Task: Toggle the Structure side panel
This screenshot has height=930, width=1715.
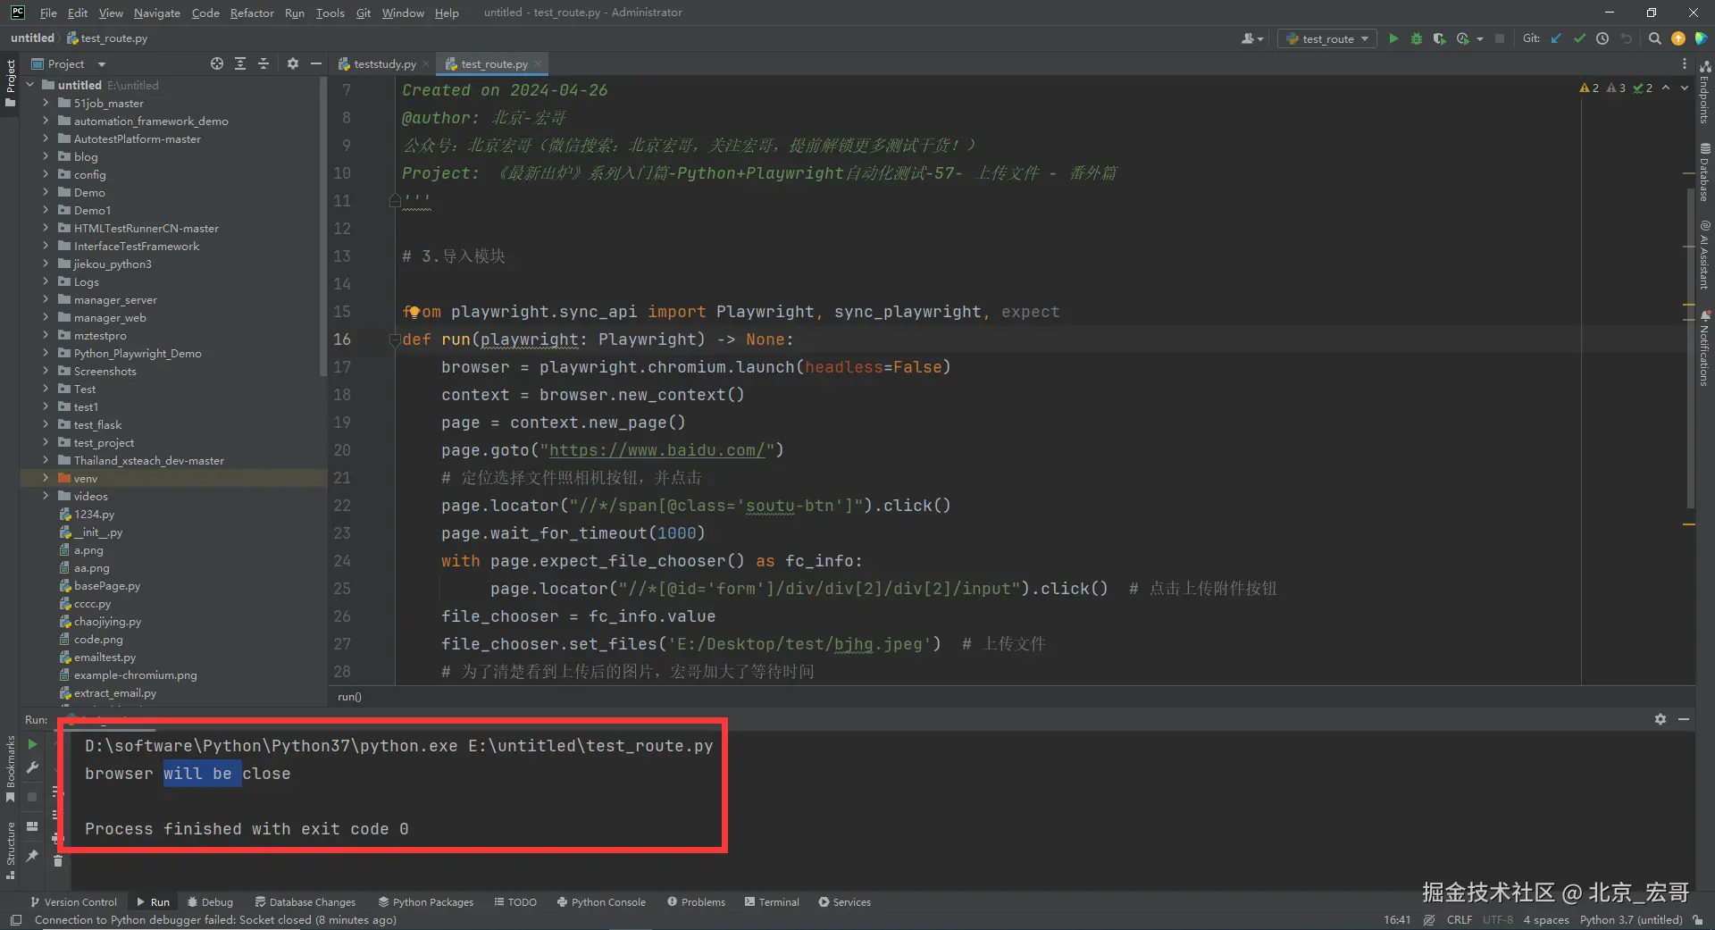Action: (x=10, y=850)
